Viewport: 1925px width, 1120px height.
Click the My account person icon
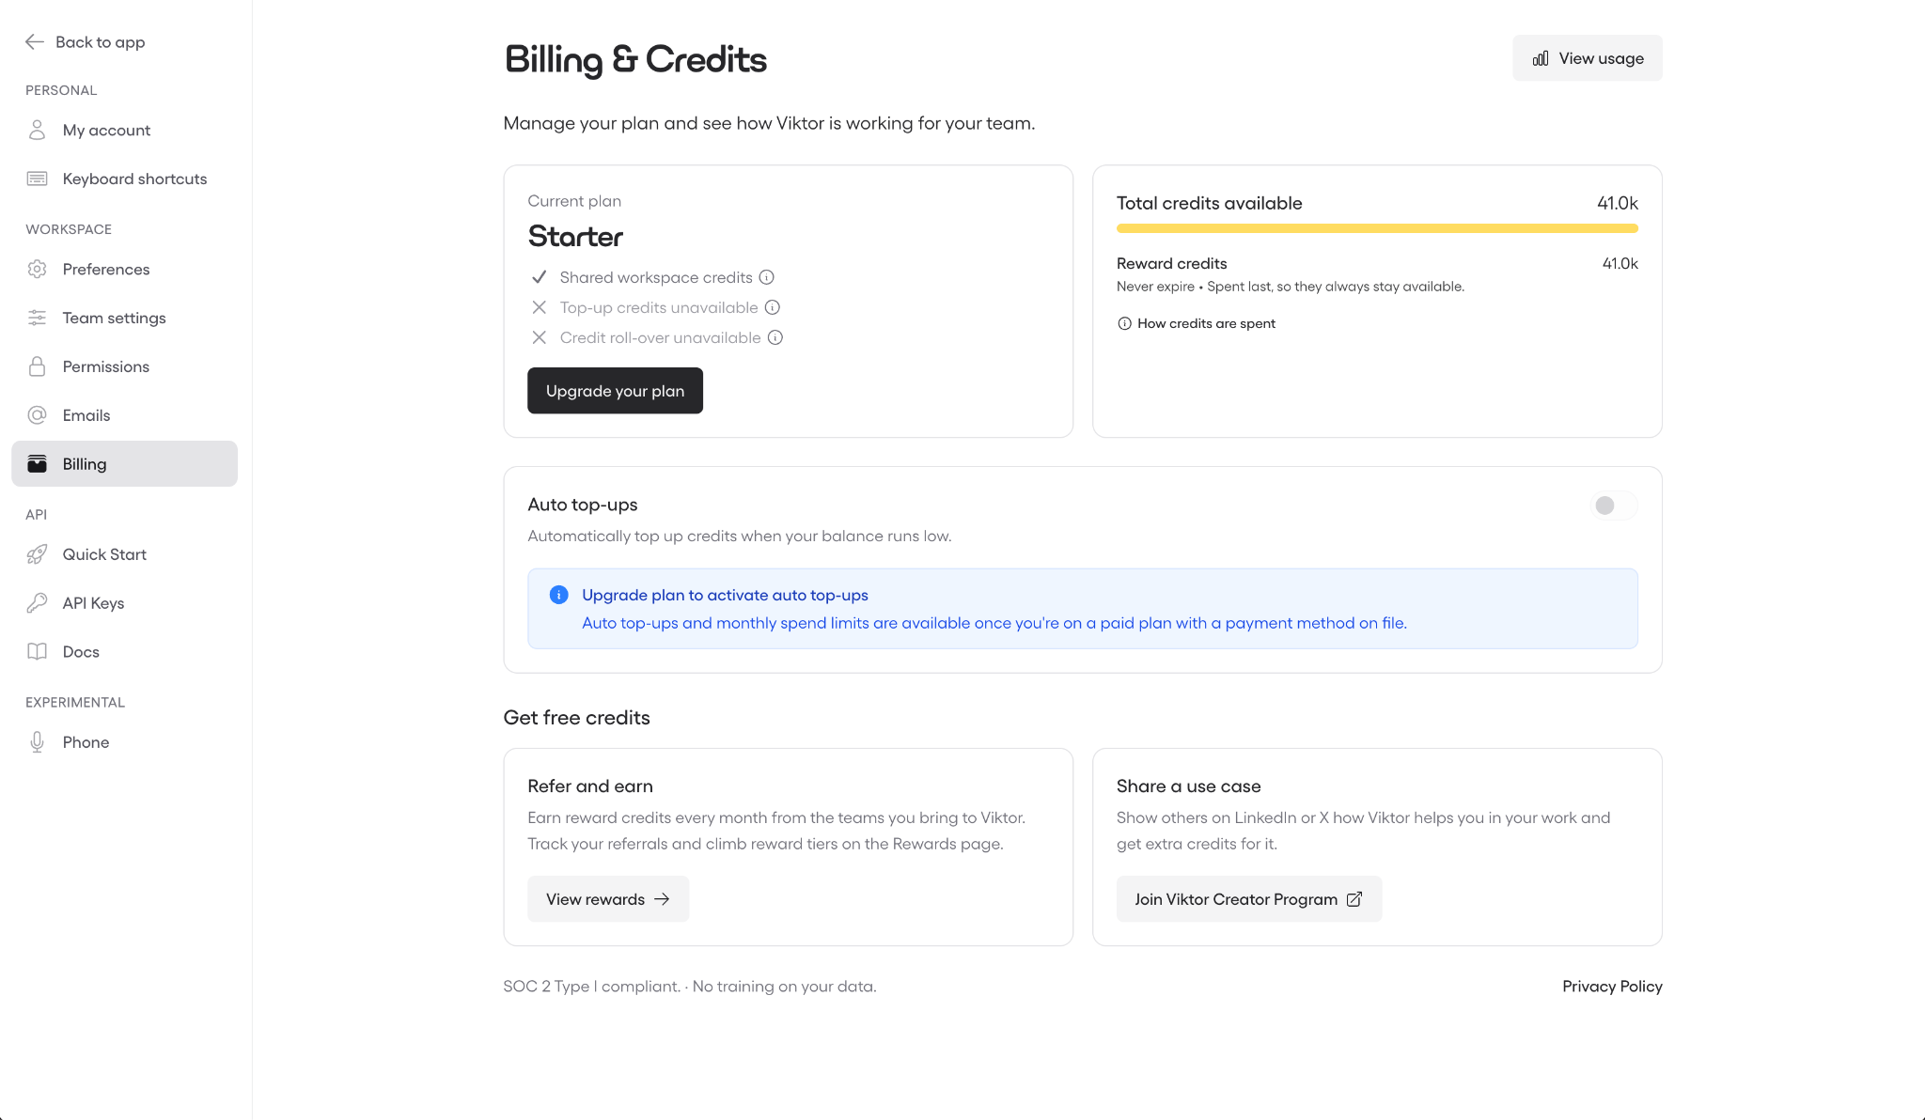point(37,130)
